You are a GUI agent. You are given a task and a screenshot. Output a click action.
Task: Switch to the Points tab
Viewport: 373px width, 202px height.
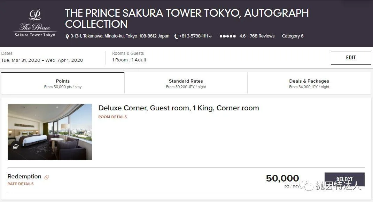(63, 83)
